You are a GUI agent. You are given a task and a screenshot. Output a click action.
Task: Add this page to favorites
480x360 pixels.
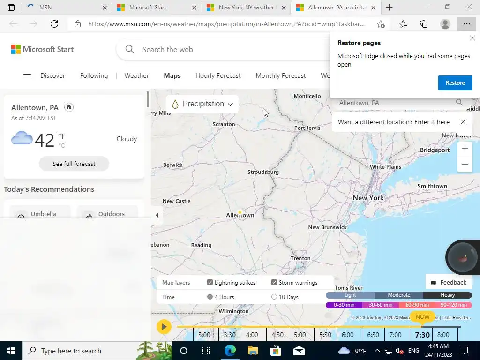pos(381,24)
